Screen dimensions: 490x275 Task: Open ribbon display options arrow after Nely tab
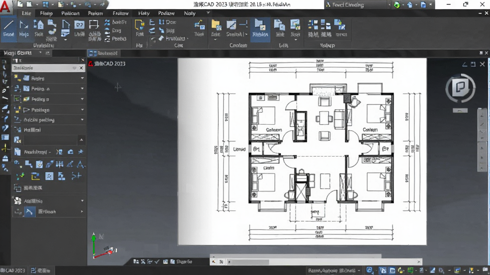click(208, 13)
